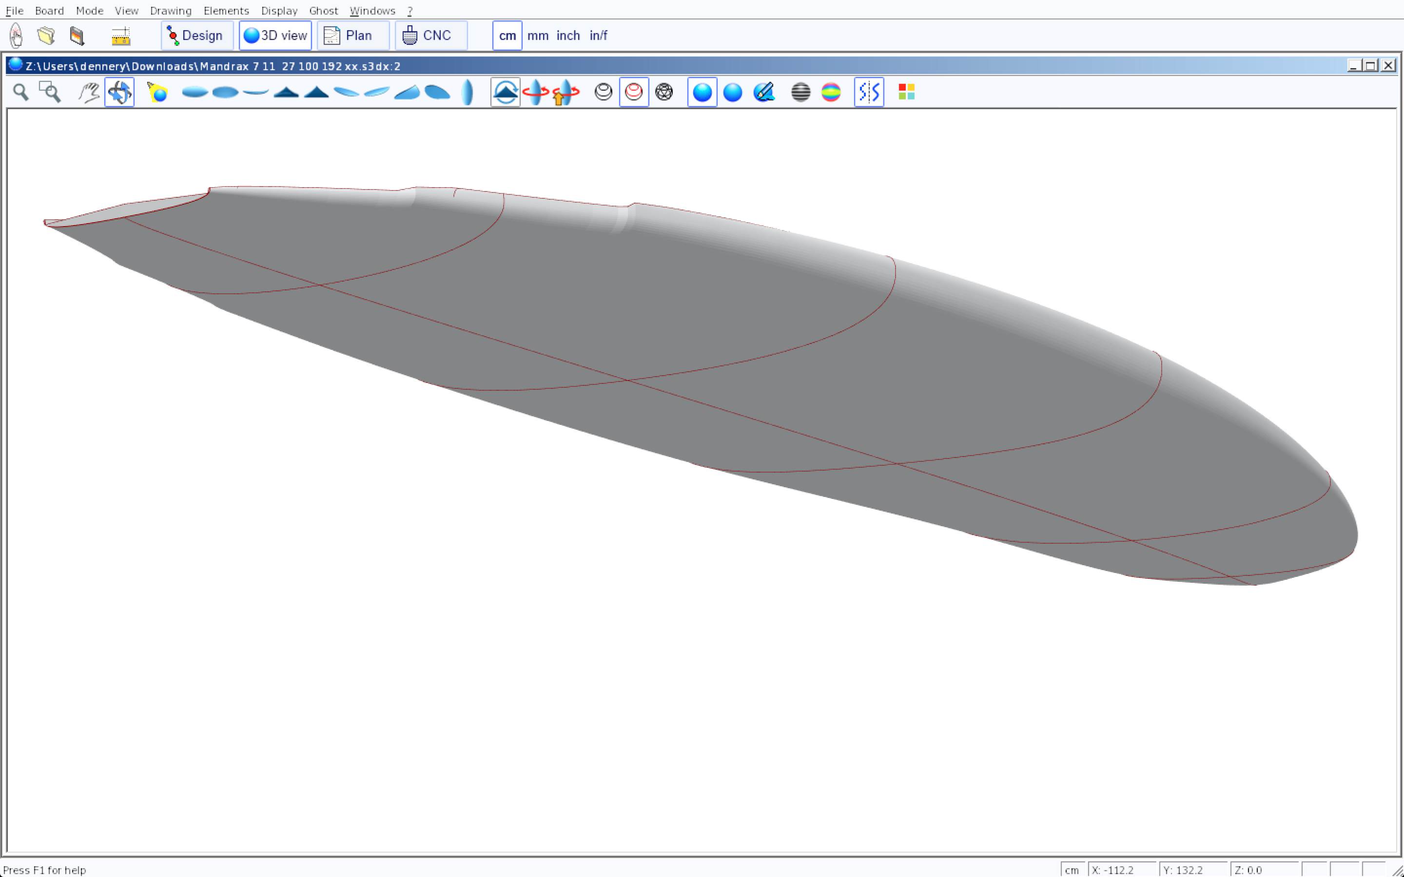Toggle the striped zebra sphere rendering
Image resolution: width=1404 pixels, height=877 pixels.
pos(800,92)
